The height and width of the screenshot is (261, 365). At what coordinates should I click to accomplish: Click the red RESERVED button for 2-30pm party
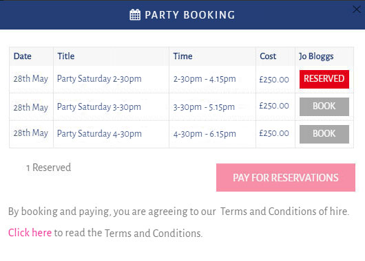324,79
